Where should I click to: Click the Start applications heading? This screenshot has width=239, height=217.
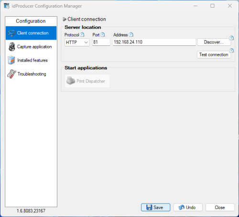pos(86,68)
